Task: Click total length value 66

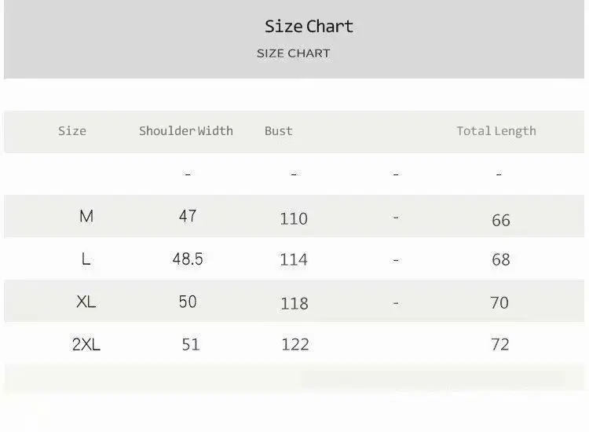Action: click(x=501, y=221)
